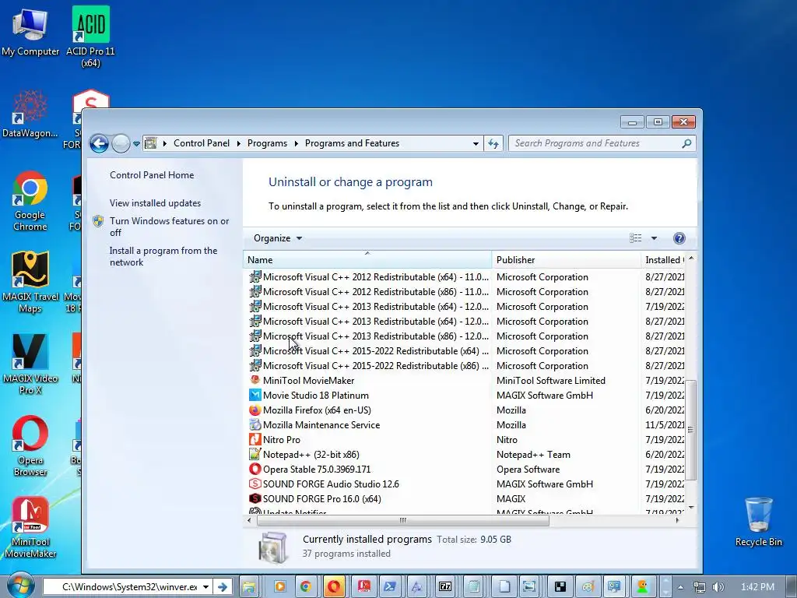Open Recycle Bin on desktop

[x=758, y=522]
